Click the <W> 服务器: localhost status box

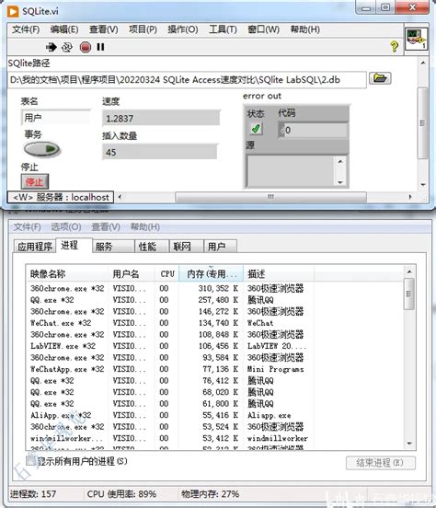pyautogui.click(x=61, y=197)
